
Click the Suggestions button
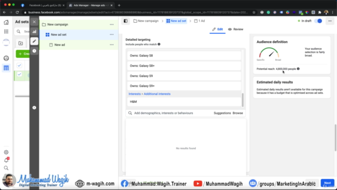point(222,113)
